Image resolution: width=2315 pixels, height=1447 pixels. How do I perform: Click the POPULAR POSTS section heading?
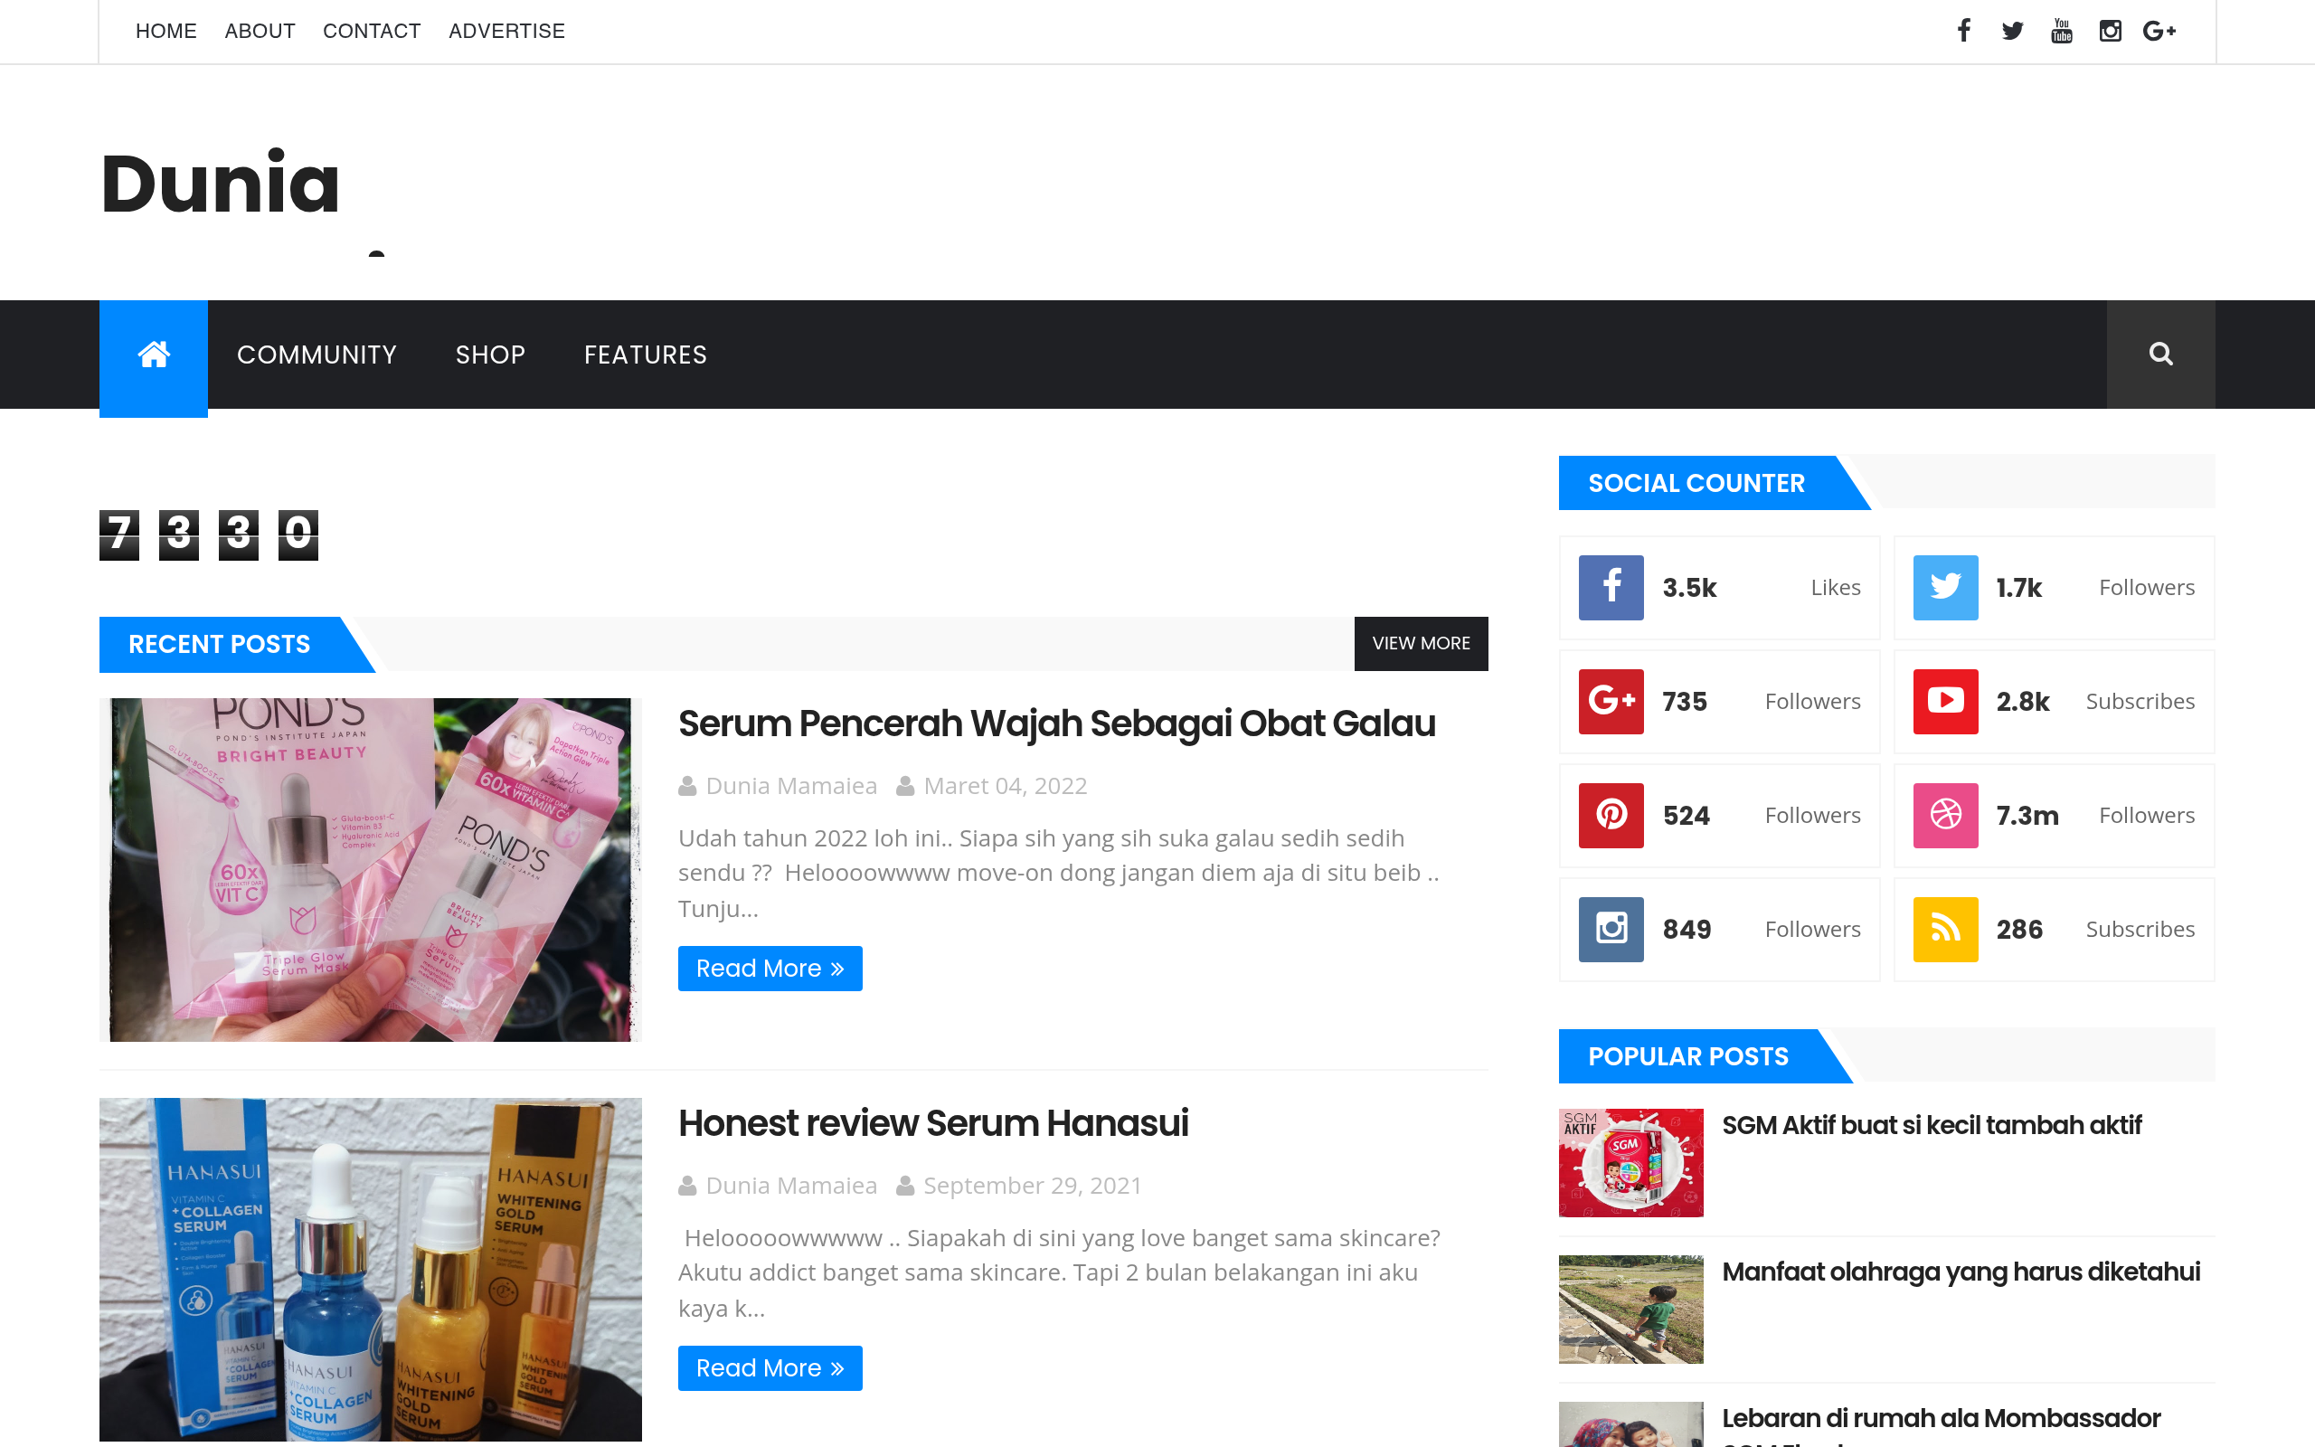[1687, 1056]
